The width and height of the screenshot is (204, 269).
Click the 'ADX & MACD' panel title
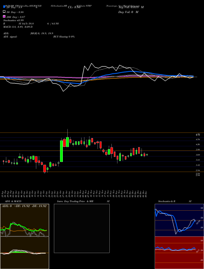pyautogui.click(x=13, y=201)
